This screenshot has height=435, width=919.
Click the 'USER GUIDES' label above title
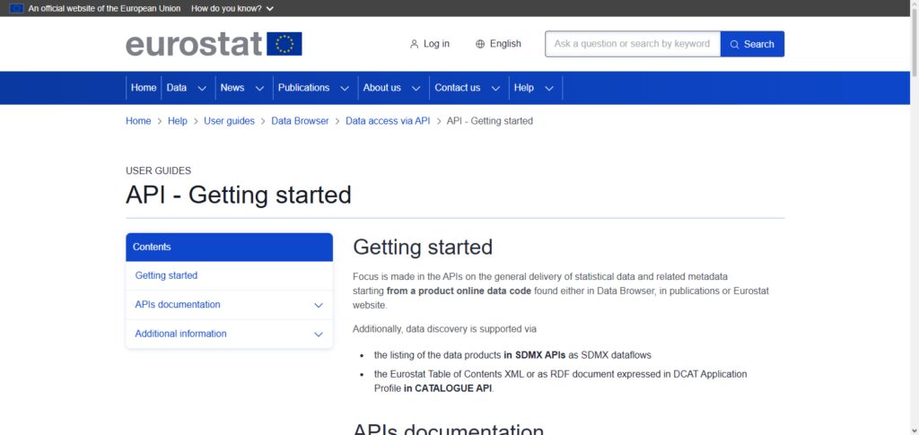158,171
